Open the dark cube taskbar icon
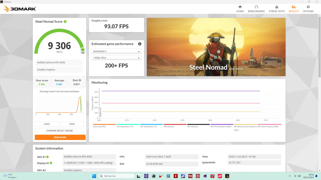This screenshot has width=321, height=180. click(x=154, y=176)
